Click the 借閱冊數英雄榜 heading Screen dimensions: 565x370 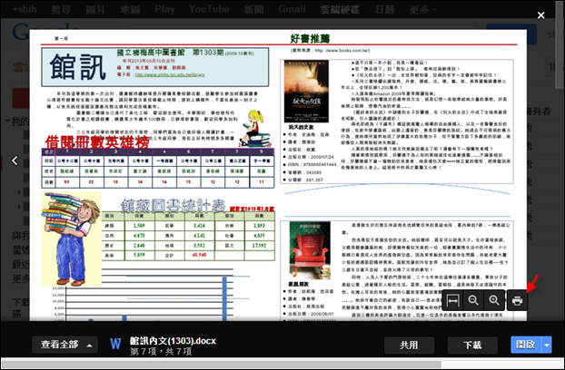pos(97,142)
